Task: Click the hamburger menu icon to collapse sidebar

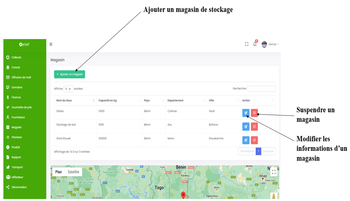Action: (x=51, y=44)
